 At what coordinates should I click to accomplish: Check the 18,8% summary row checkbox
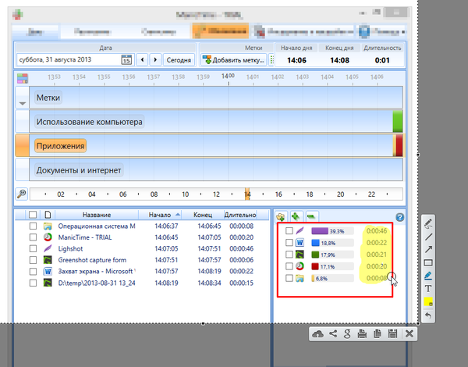click(289, 242)
